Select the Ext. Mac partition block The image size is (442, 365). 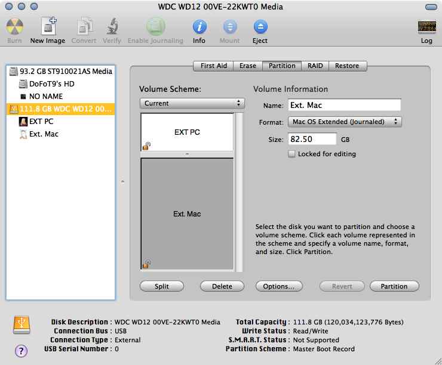187,214
